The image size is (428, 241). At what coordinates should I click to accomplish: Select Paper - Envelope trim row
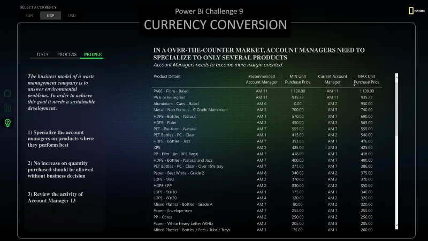(x=266, y=210)
